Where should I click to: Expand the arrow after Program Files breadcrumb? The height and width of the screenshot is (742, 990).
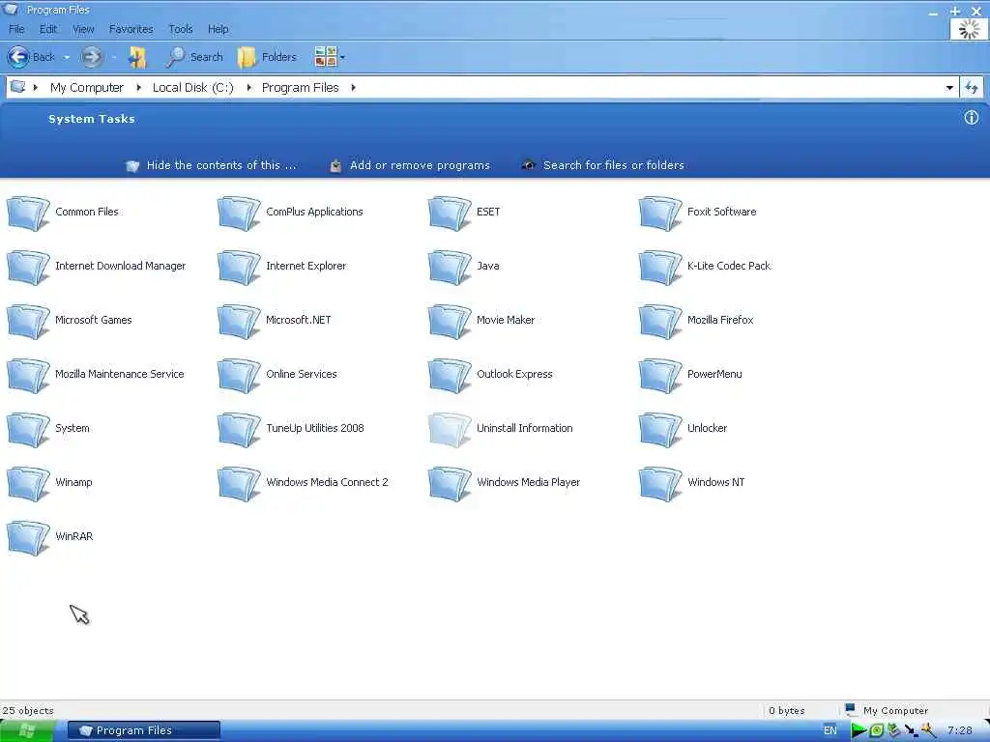pyautogui.click(x=353, y=88)
